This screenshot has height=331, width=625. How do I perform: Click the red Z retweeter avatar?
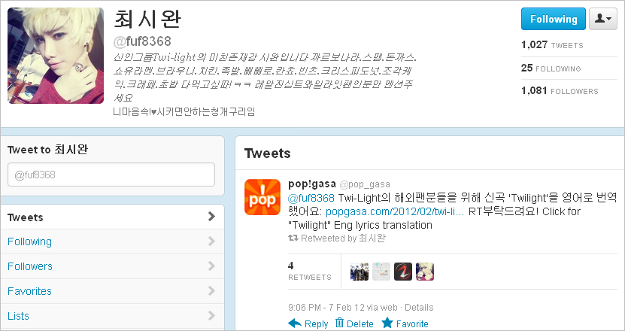point(403,272)
